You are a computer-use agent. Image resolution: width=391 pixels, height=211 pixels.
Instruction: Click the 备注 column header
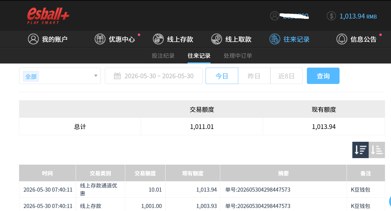pyautogui.click(x=366, y=173)
